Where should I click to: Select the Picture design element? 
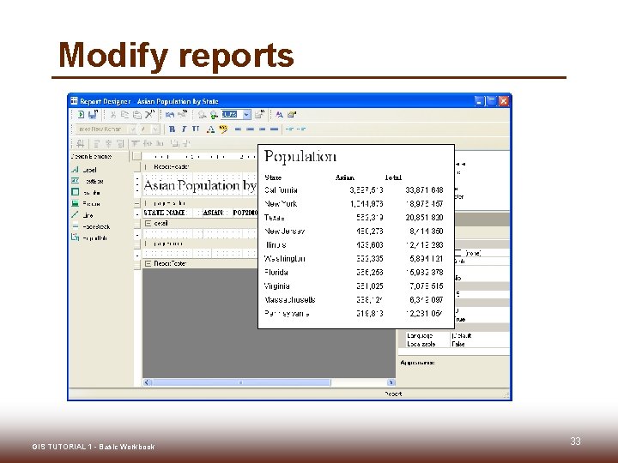point(86,203)
